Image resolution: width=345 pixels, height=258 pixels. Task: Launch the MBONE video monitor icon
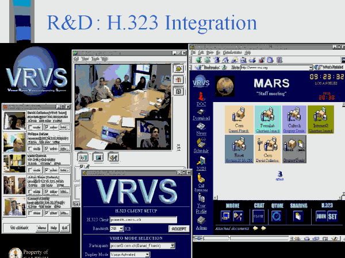pyautogui.click(x=226, y=216)
